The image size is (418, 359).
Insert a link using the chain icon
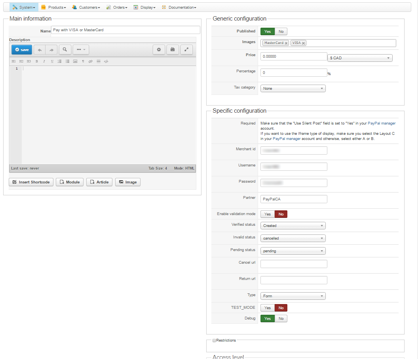coord(90,61)
